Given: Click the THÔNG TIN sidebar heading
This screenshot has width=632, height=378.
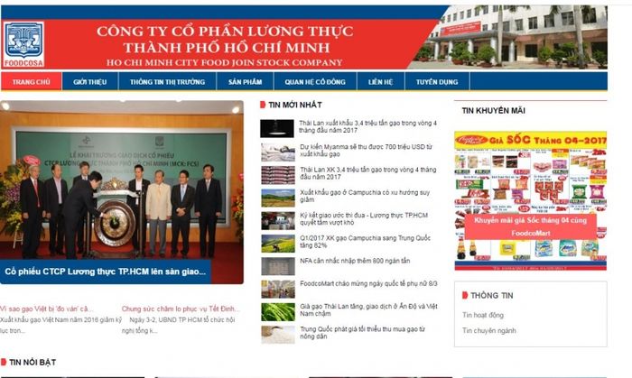Looking at the screenshot, I should point(492,296).
